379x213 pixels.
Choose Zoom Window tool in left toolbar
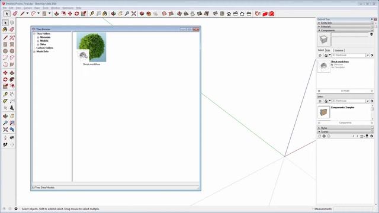12,123
